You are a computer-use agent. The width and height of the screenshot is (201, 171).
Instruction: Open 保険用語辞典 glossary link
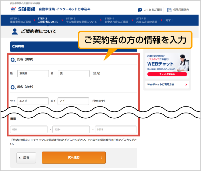pyautogui.click(x=181, y=10)
